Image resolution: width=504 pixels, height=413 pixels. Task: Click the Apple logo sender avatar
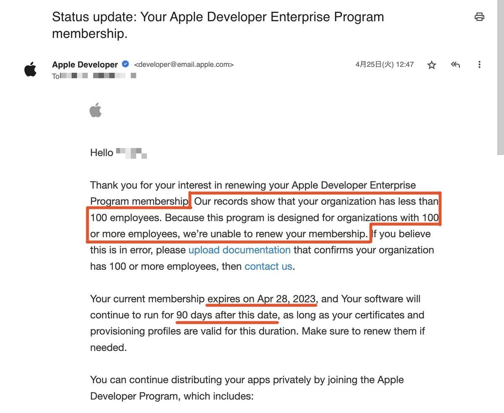click(30, 69)
